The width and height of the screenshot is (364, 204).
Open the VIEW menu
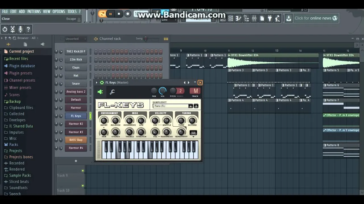pyautogui.click(x=47, y=12)
